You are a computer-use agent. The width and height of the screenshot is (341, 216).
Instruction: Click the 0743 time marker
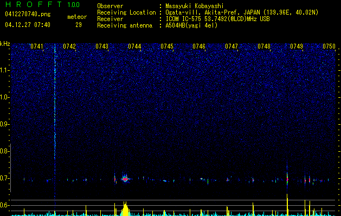[x=102, y=46]
